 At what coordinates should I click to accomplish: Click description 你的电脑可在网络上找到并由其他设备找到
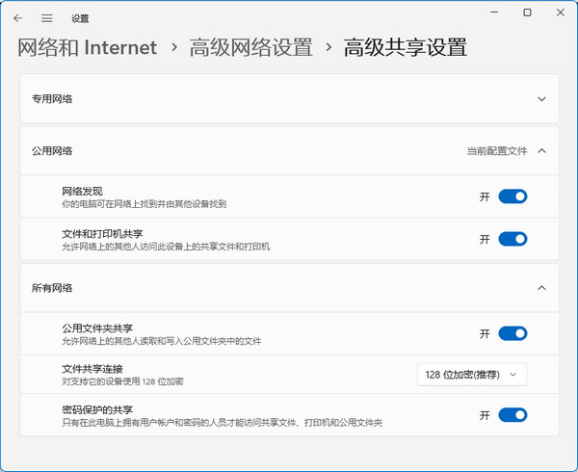(x=144, y=204)
